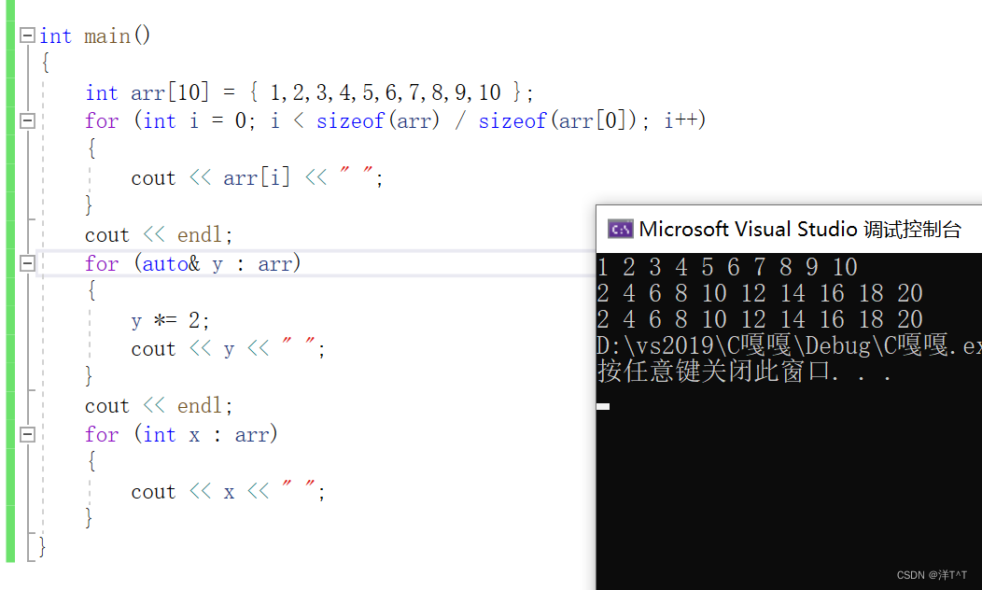Click the 'cout << x' code line
This screenshot has width=982, height=590.
click(x=228, y=492)
